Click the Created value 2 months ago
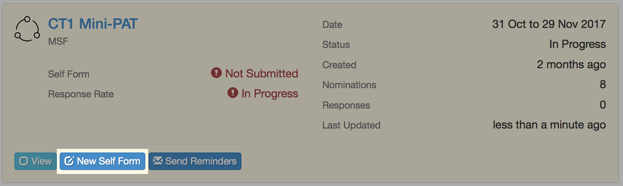The image size is (623, 186). click(x=571, y=64)
